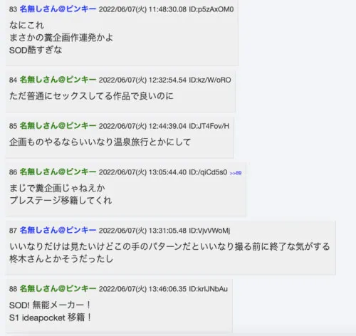
Task: Click the ID:/qiCd5s0 label
Action: [x=208, y=172]
